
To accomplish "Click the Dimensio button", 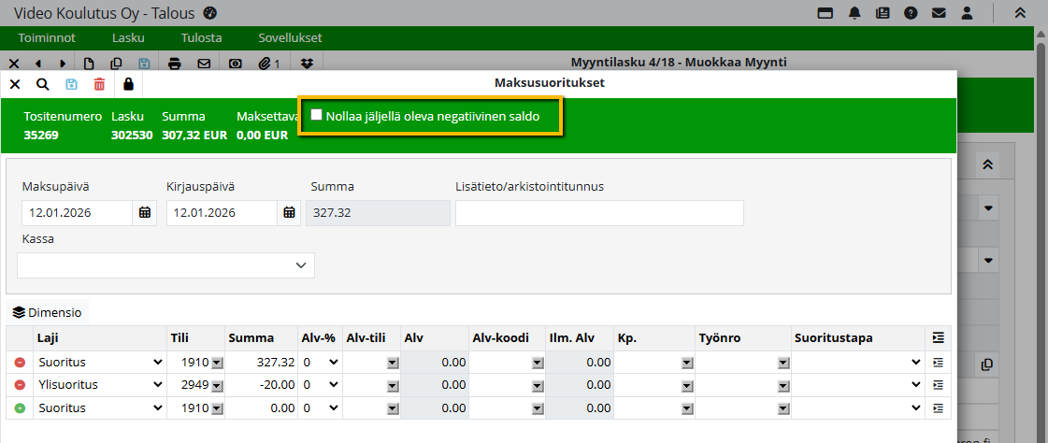I will 47,313.
